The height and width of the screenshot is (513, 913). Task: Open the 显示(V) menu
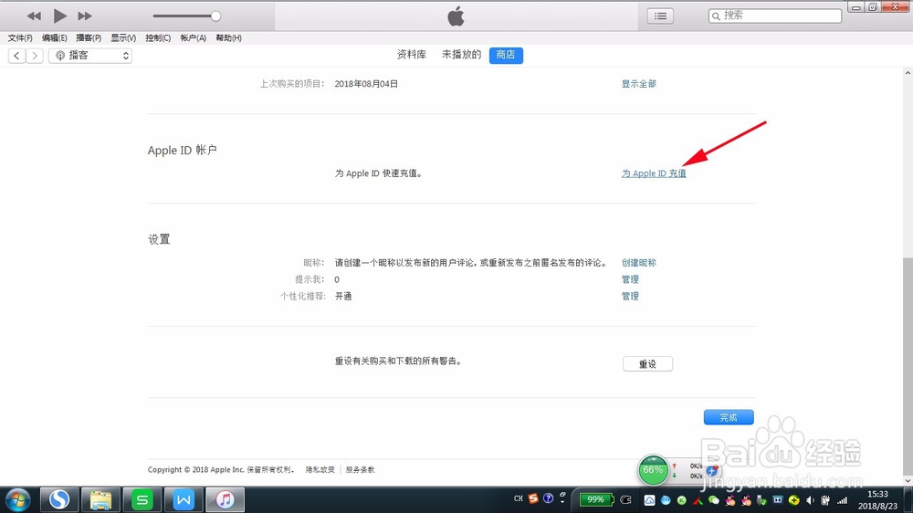click(123, 37)
